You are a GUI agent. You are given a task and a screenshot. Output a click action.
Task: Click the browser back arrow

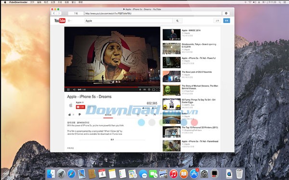pos(54,13)
